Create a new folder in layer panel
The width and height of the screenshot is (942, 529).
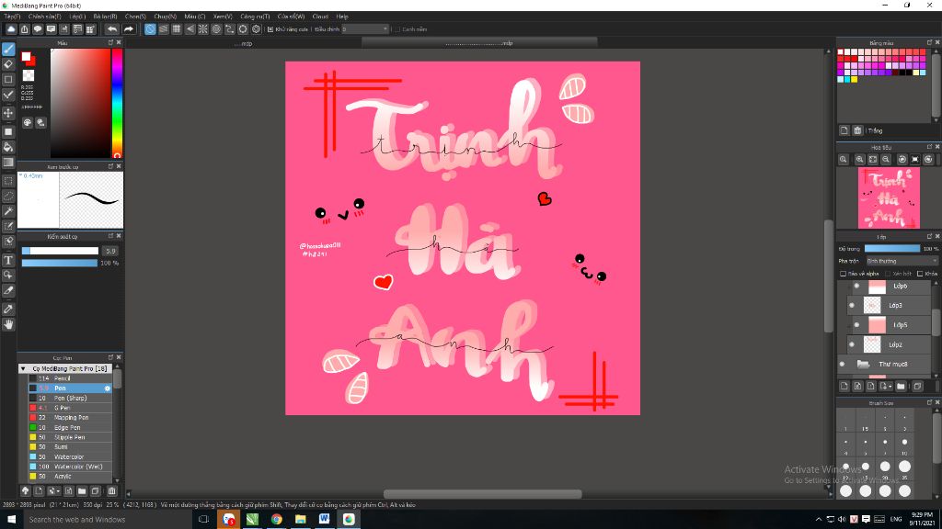[x=902, y=387]
